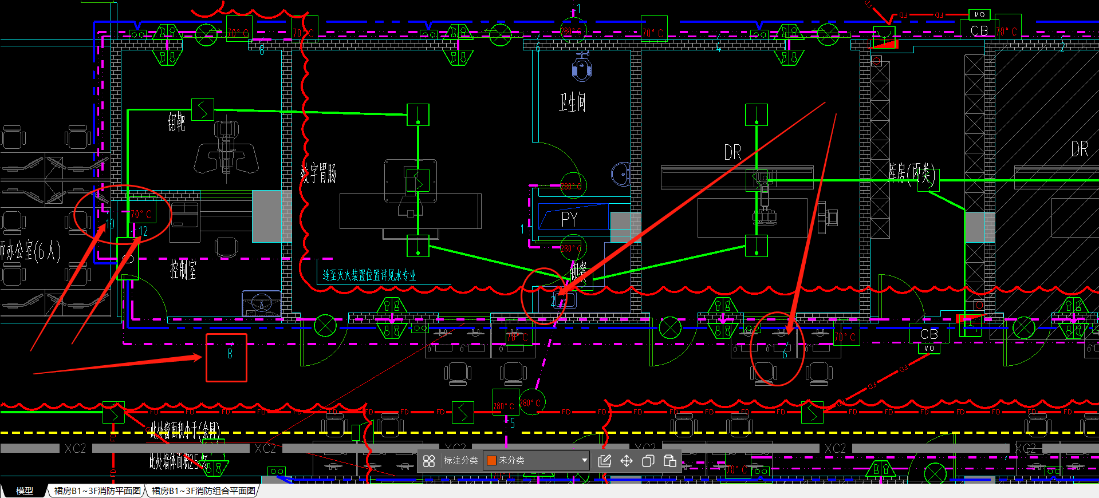
Task: Click the 标注分类 label in toolbar
Action: (460, 461)
